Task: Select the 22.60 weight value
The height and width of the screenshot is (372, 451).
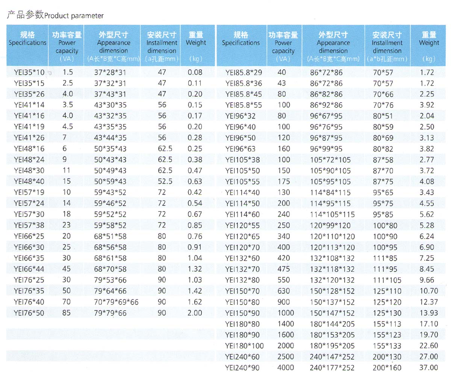Action: [x=428, y=346]
